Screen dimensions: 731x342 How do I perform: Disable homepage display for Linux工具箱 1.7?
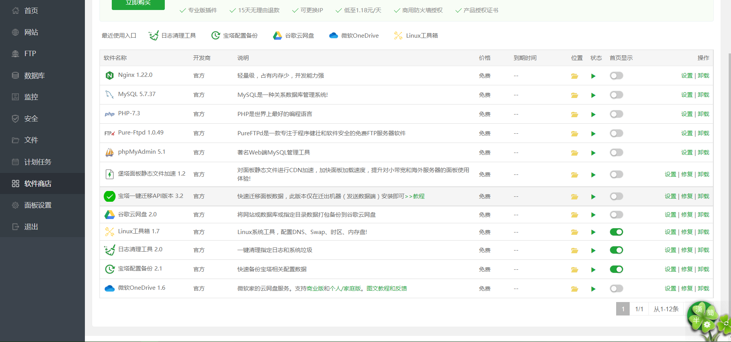click(616, 232)
